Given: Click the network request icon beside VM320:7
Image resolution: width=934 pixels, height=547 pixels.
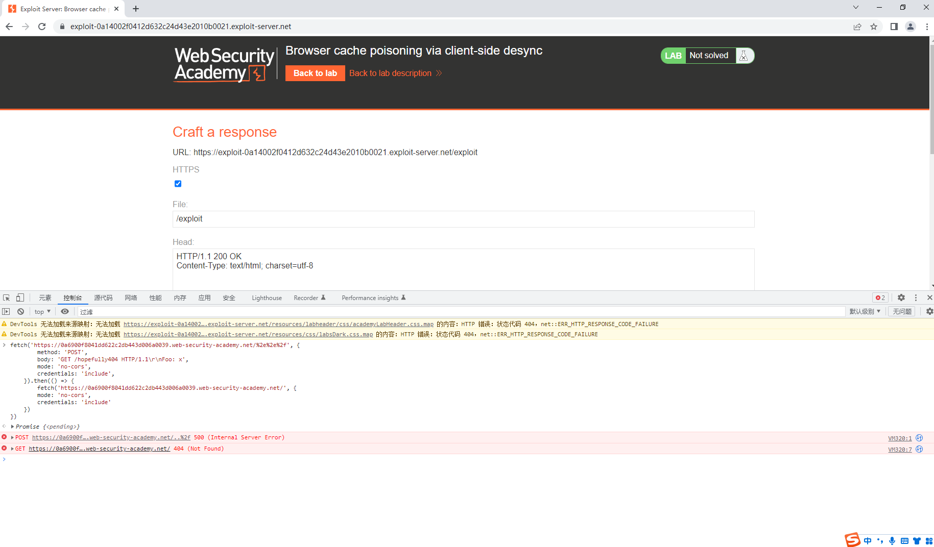Looking at the screenshot, I should (919, 449).
